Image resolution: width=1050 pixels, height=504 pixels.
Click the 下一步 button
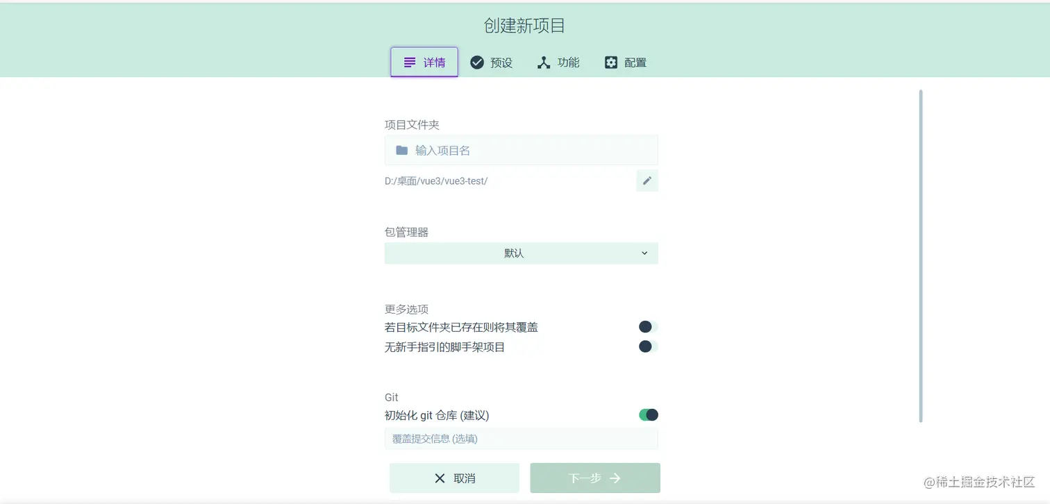pyautogui.click(x=595, y=478)
